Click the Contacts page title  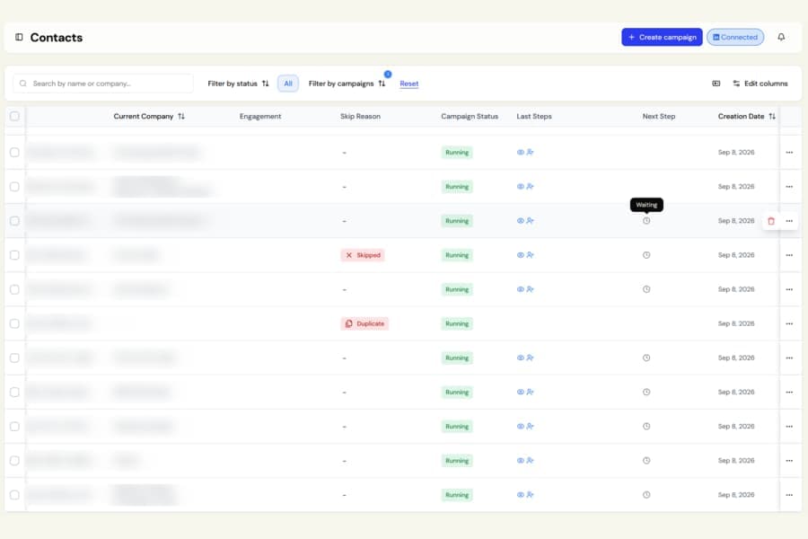tap(57, 38)
